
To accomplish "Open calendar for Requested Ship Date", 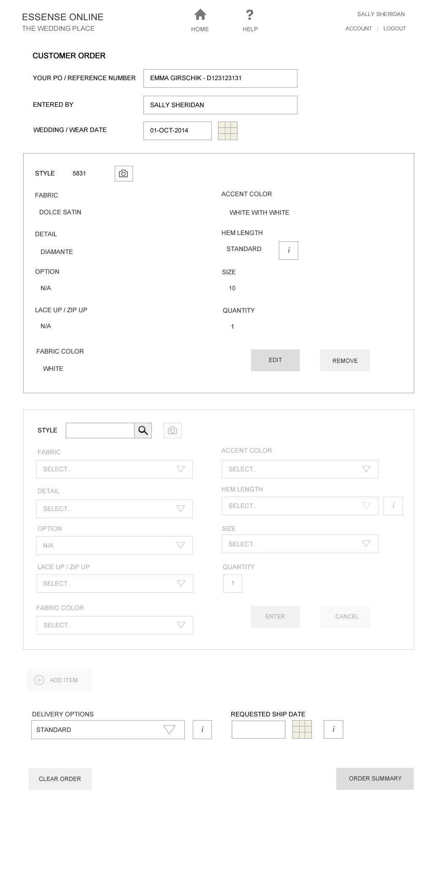I will [302, 729].
